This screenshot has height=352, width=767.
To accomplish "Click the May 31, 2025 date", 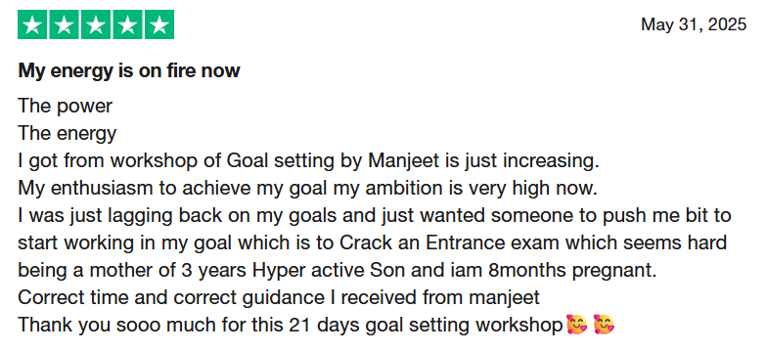I will [694, 24].
